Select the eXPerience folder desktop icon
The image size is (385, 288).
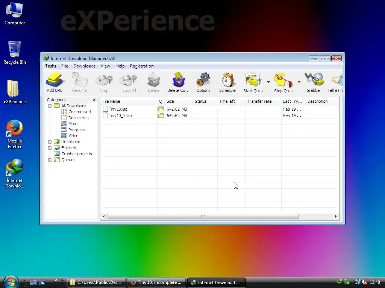[15, 92]
